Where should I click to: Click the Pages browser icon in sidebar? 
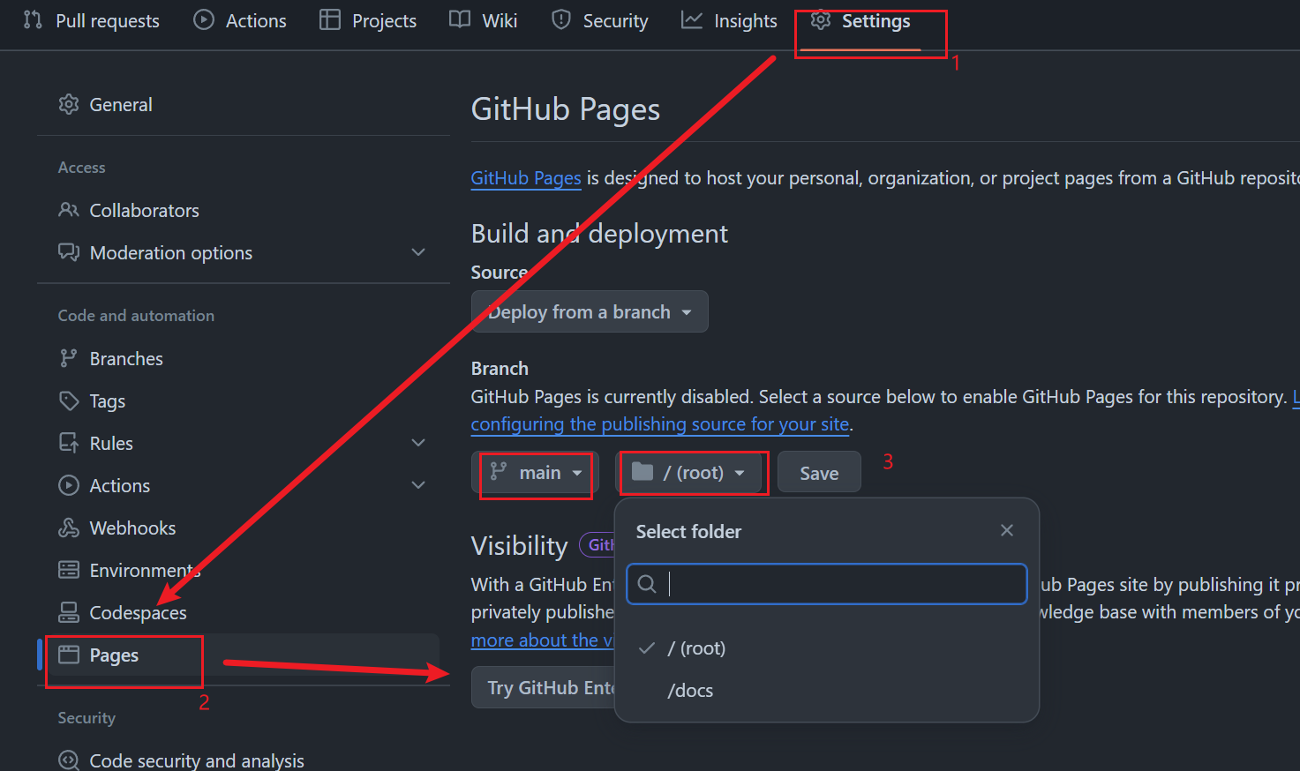tap(69, 655)
